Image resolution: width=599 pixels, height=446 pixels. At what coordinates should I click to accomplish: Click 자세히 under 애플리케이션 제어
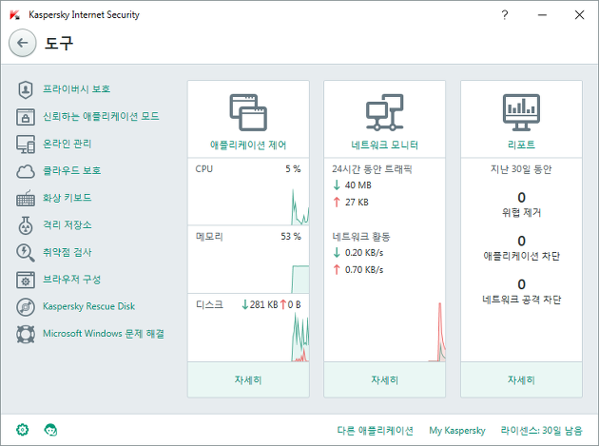[248, 379]
